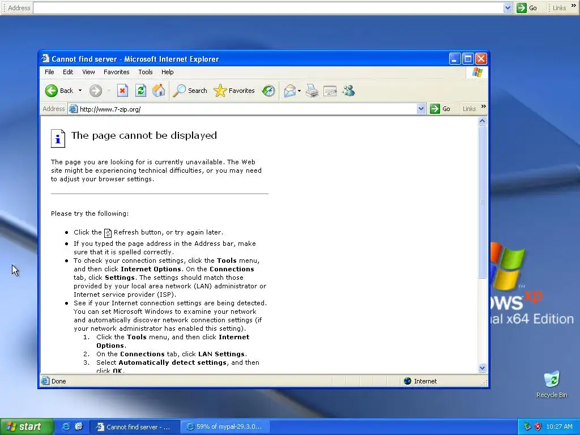Open the Tools menu
This screenshot has height=435, width=580.
point(146,72)
